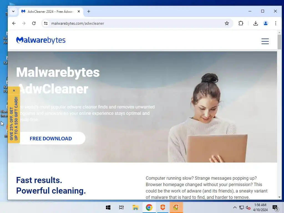This screenshot has width=284, height=213.
Task: Open the Windows Start menu
Action: [x=108, y=207]
